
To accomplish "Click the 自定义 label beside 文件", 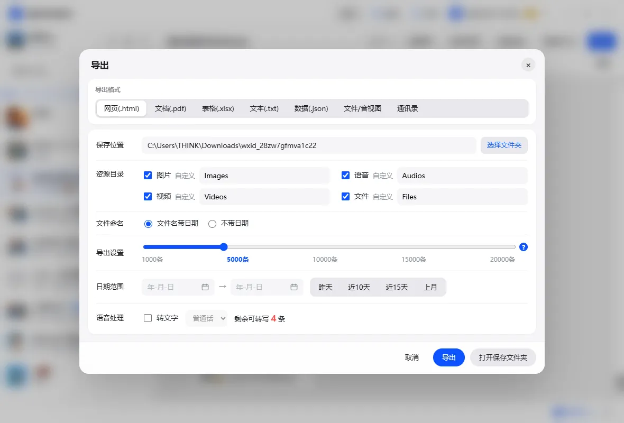I will [x=383, y=197].
